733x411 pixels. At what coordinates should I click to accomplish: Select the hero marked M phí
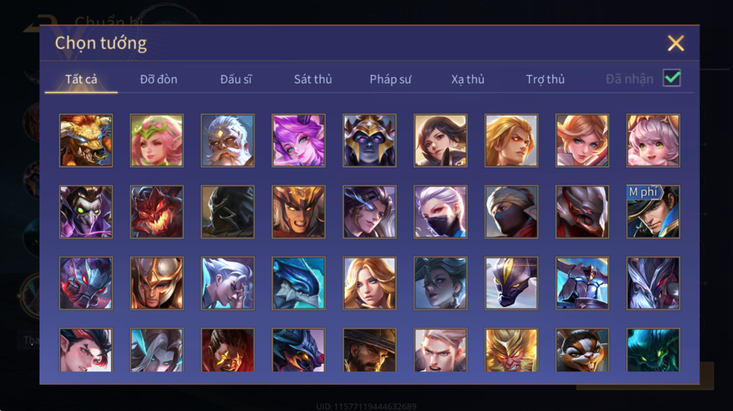point(653,212)
